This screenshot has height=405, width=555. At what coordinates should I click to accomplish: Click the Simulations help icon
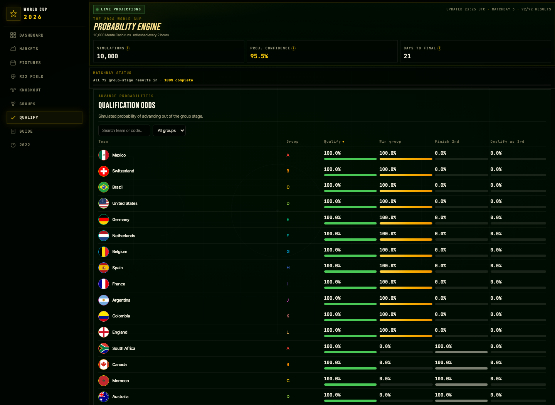[x=128, y=48]
